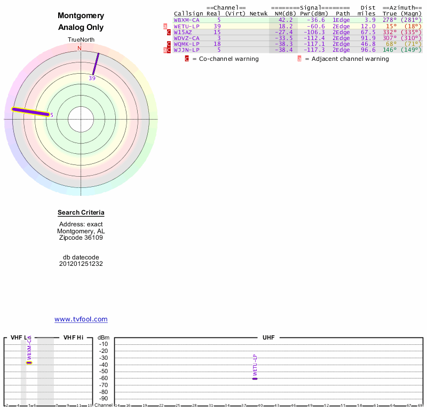427x410 pixels.
Task: Click the co-channel warning icon beside WJJN-LP
Action: [169, 50]
